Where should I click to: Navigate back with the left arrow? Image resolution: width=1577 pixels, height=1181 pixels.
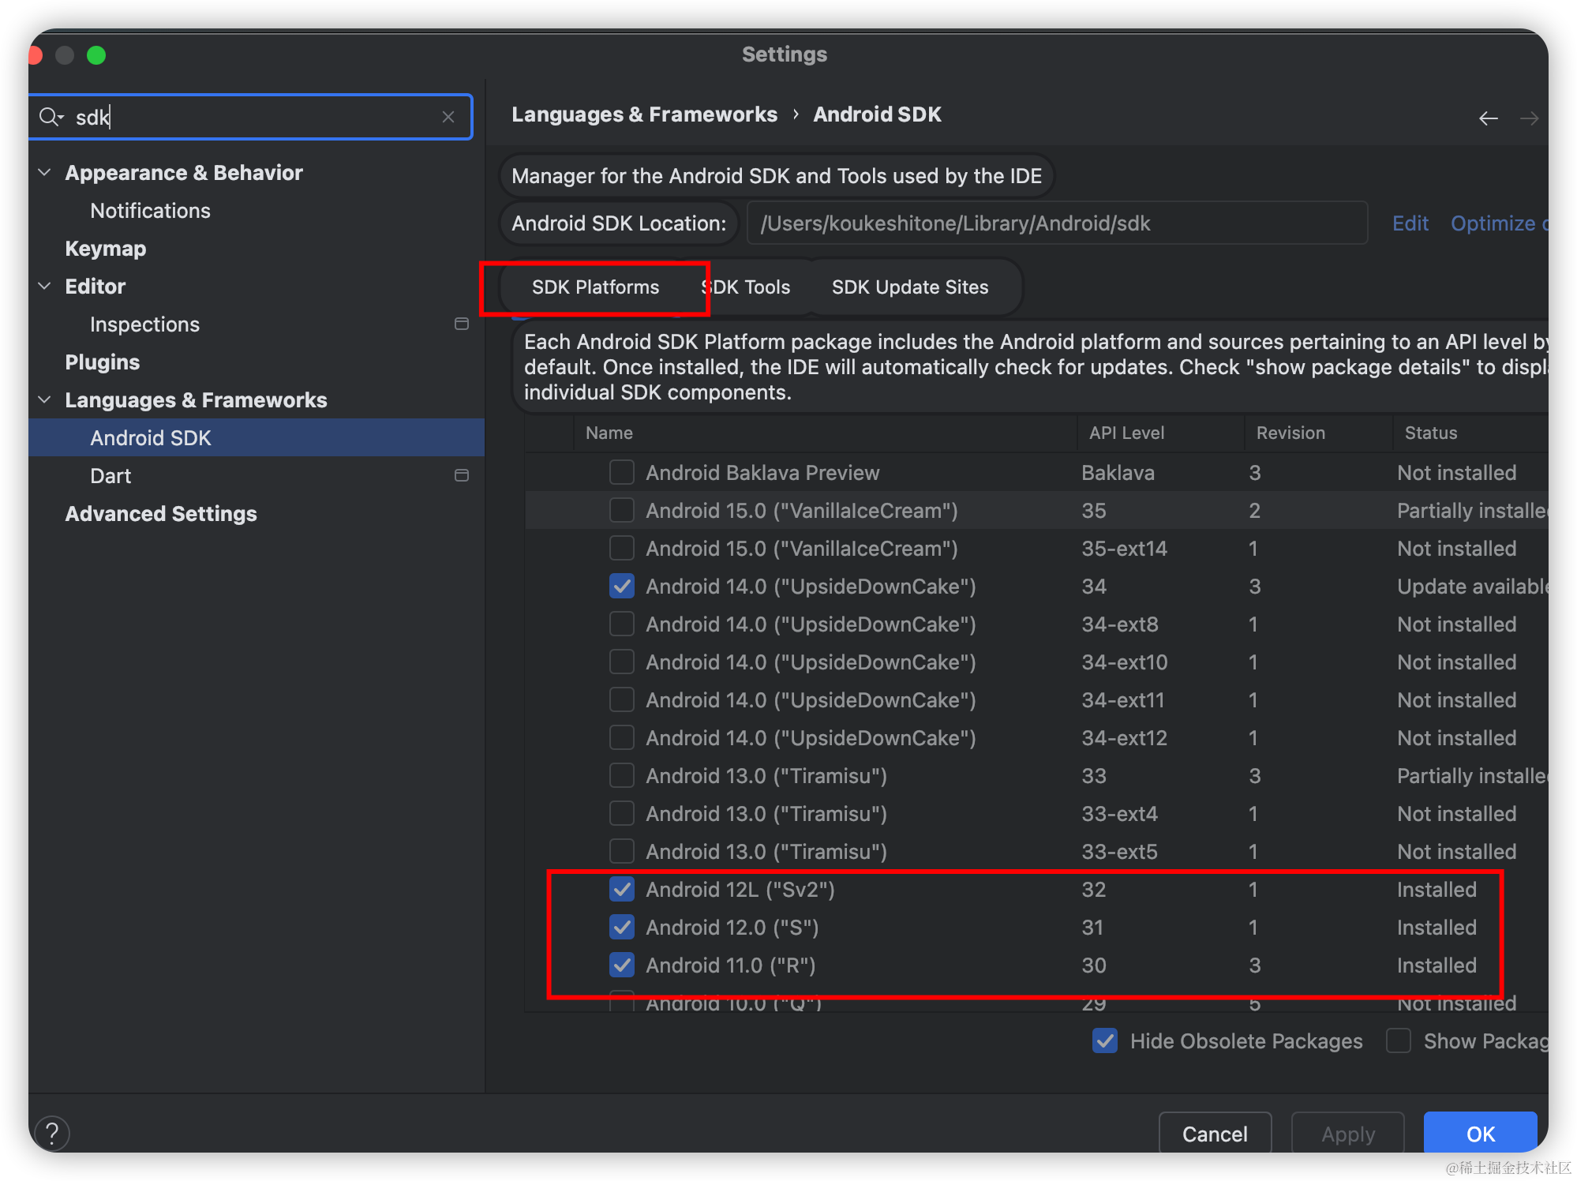tap(1488, 118)
